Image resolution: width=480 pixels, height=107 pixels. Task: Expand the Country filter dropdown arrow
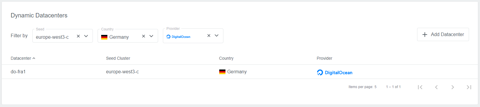151,36
